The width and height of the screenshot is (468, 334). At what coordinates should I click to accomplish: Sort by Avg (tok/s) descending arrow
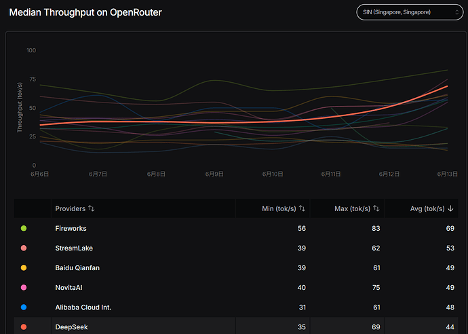click(450, 208)
